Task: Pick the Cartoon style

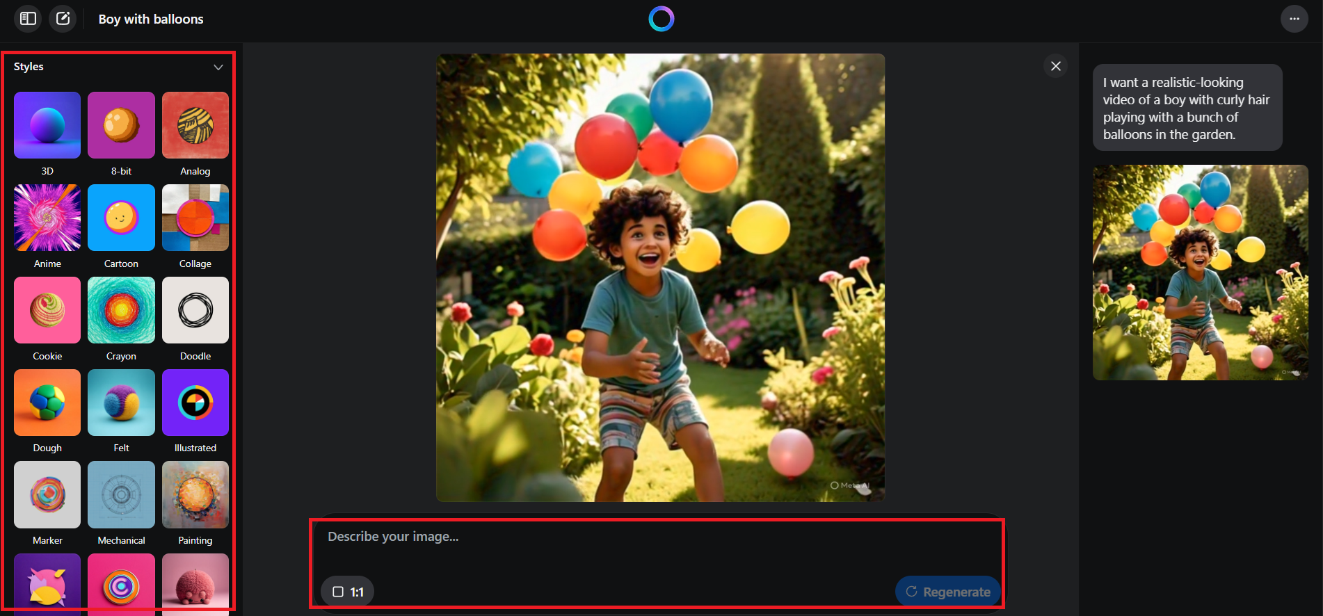Action: [121, 218]
